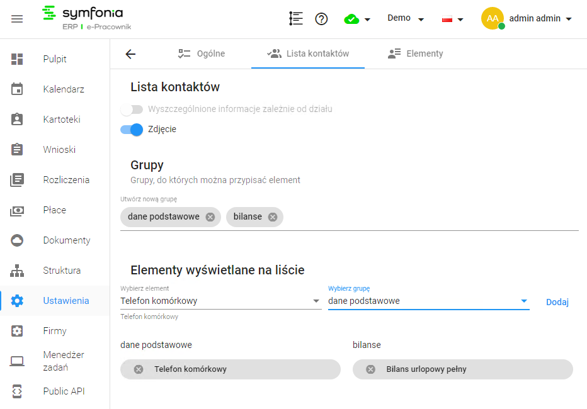Click the Pulpit dashboard grid icon

[x=17, y=59]
